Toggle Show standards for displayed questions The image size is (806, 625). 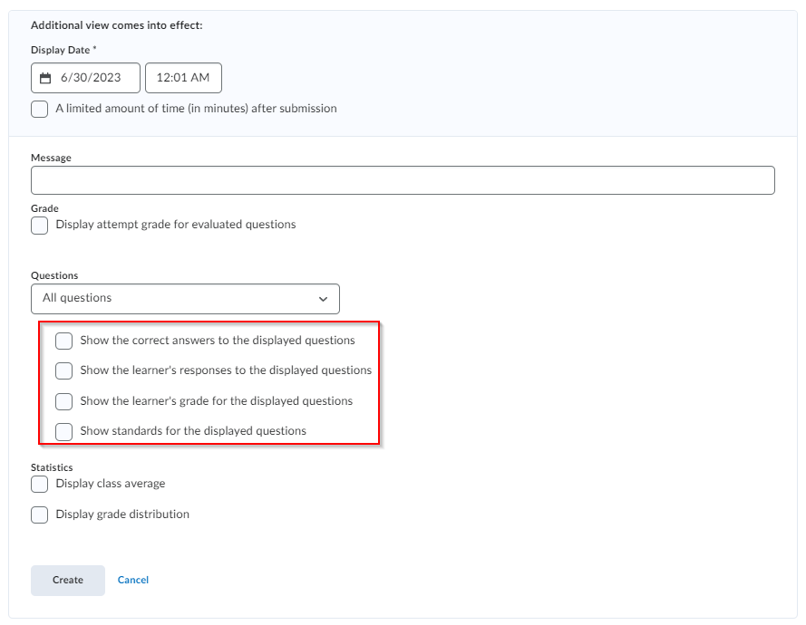pyautogui.click(x=64, y=432)
